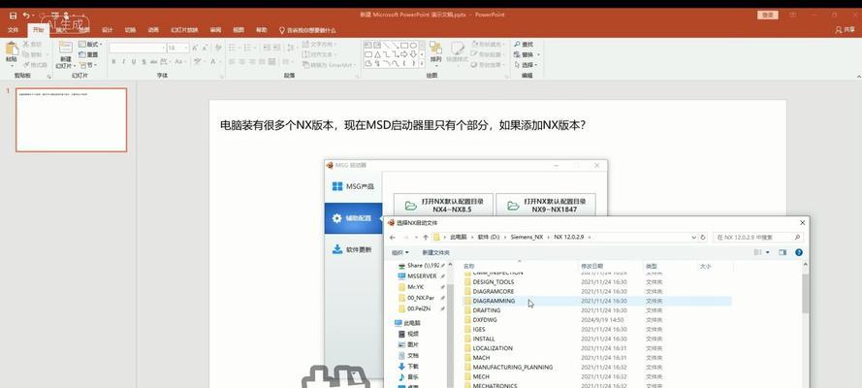This screenshot has height=388, width=862.
Task: Switch to the 设计 ribbon tab
Action: 108,30
